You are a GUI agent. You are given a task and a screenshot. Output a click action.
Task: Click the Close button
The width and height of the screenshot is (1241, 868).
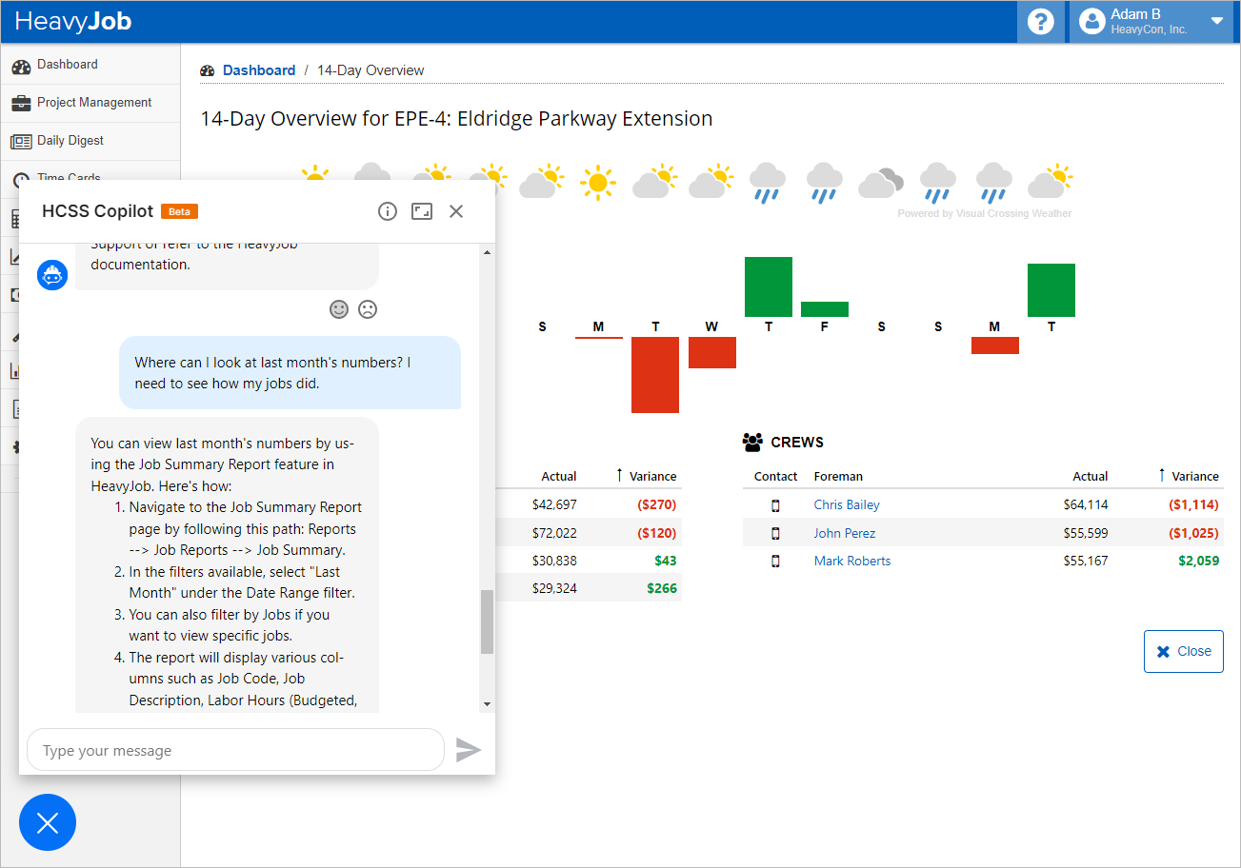[1183, 652]
